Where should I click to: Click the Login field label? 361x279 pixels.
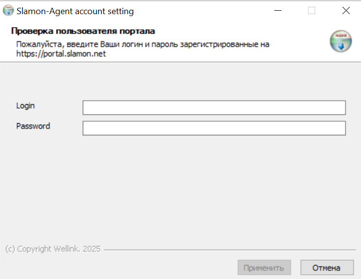(x=25, y=106)
